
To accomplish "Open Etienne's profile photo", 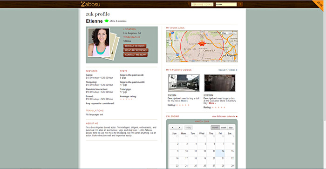I will [x=99, y=42].
